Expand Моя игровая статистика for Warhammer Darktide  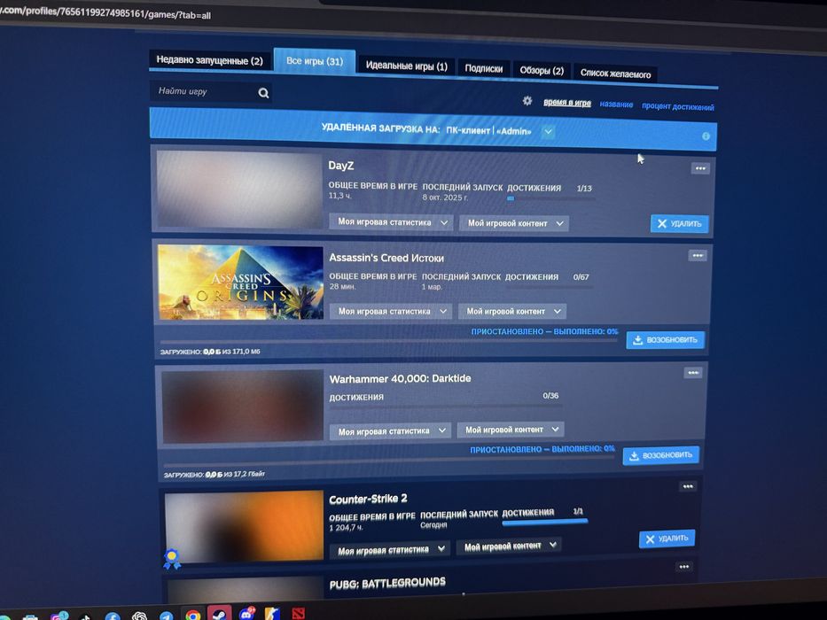pos(390,430)
